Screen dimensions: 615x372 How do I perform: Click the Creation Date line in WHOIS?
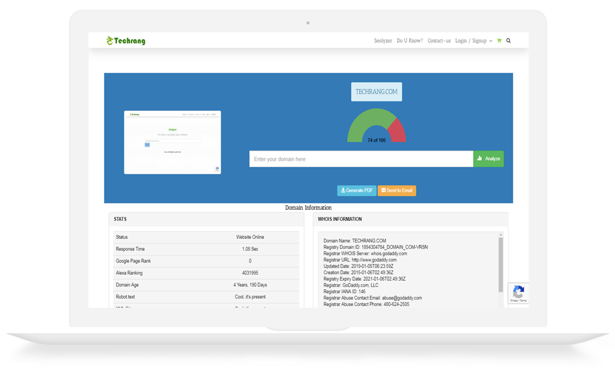pos(358,272)
